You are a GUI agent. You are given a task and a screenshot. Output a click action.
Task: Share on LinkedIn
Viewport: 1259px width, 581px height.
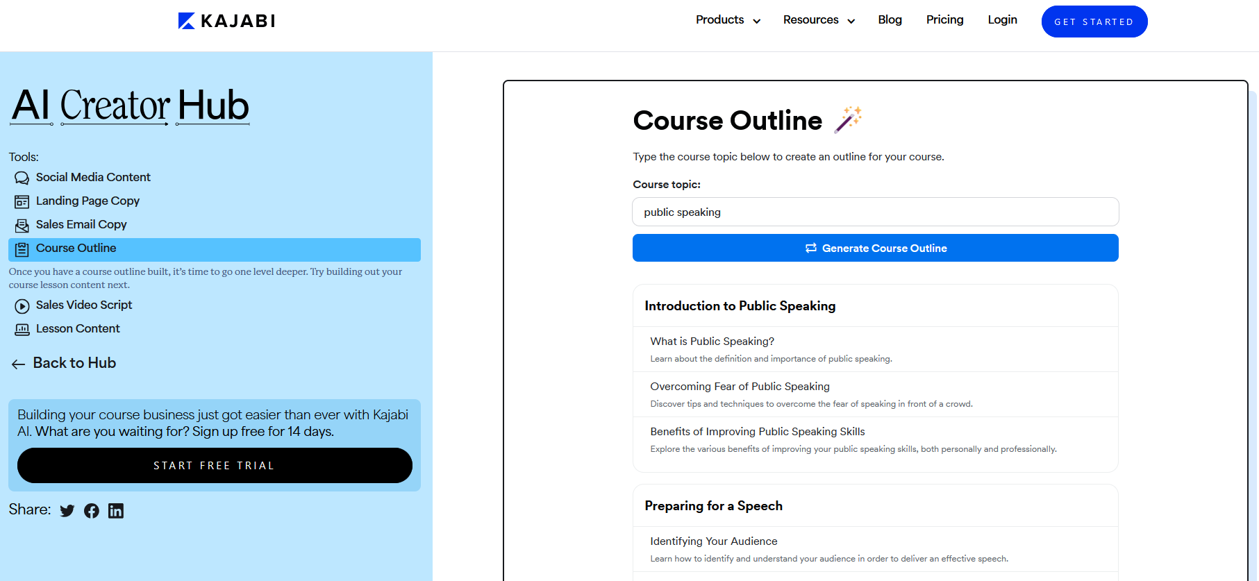tap(116, 511)
